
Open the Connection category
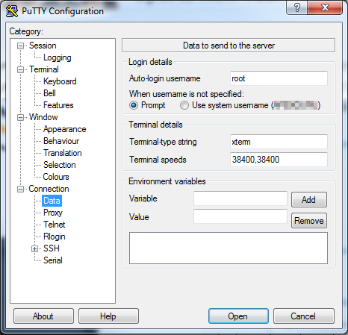[49, 189]
